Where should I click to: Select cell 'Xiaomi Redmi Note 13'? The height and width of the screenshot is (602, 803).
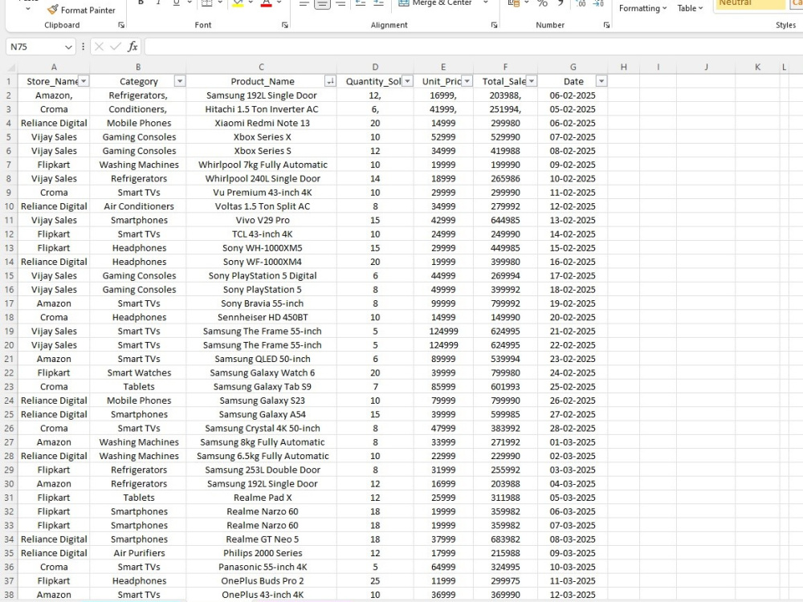coord(262,123)
